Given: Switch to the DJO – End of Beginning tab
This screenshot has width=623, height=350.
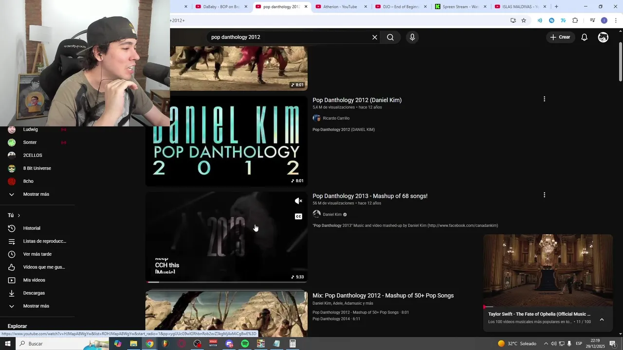Looking at the screenshot, I should (x=400, y=7).
